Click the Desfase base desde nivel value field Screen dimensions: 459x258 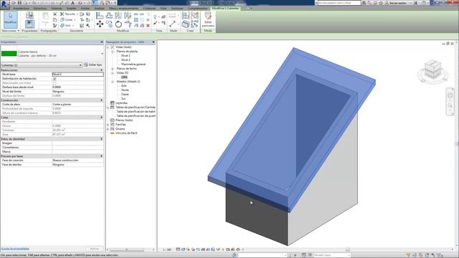(x=78, y=87)
